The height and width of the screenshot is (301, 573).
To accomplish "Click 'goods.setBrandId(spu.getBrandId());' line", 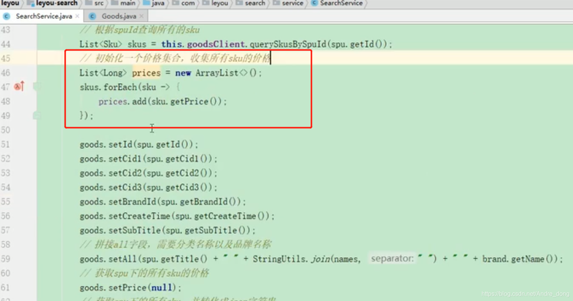I will (x=163, y=202).
